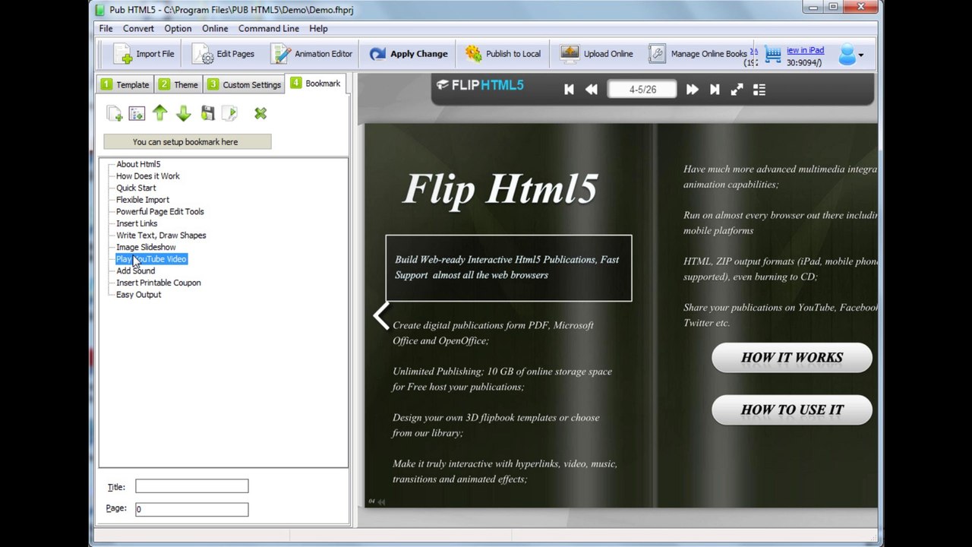Image resolution: width=972 pixels, height=547 pixels.
Task: Select 'How Does it Work' bookmark
Action: 148,176
